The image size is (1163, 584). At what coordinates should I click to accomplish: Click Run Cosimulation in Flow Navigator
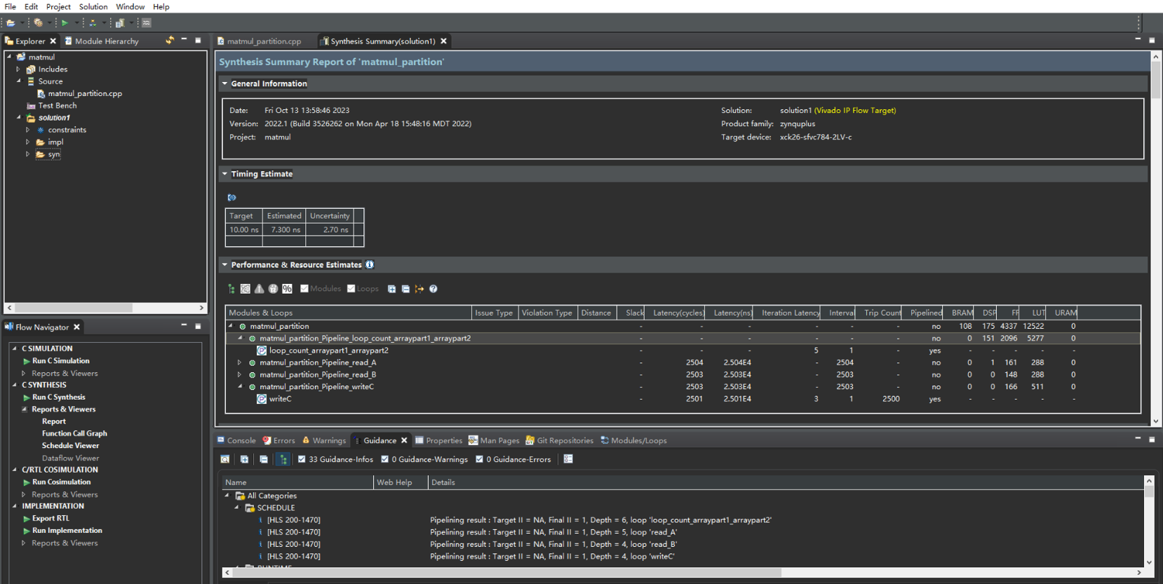point(61,482)
